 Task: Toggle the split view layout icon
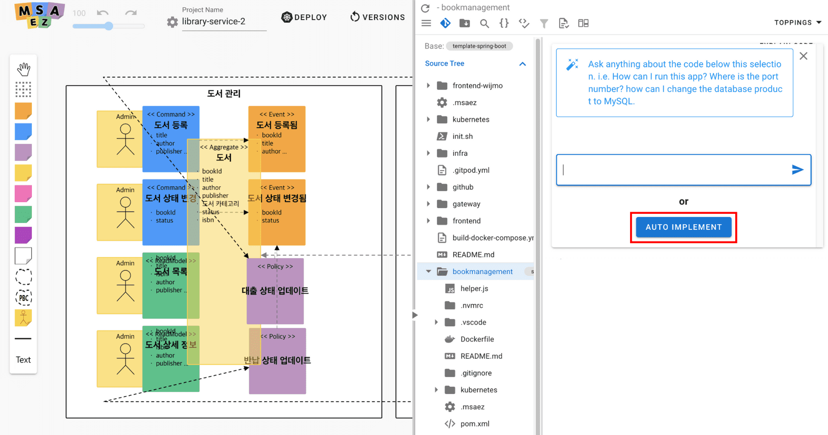[x=583, y=23]
